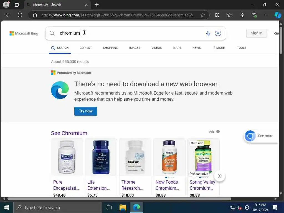Viewport: 284px width, 213px height.
Task: Click the magnifier icon in Bing search box
Action: click(52, 33)
